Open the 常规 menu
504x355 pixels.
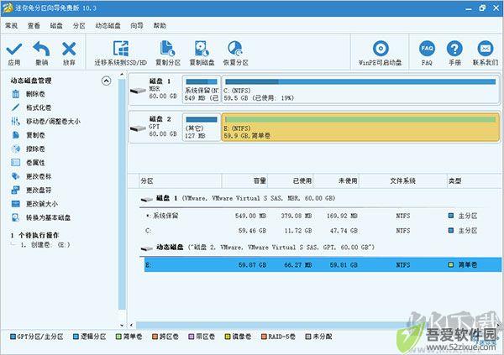click(11, 26)
